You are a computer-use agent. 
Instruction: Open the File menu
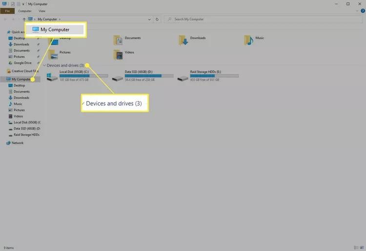7,10
